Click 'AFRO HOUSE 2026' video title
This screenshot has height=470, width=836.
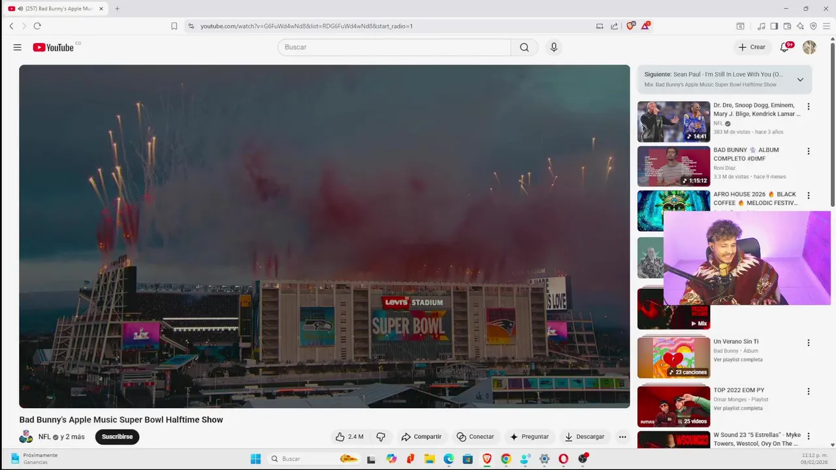click(754, 198)
